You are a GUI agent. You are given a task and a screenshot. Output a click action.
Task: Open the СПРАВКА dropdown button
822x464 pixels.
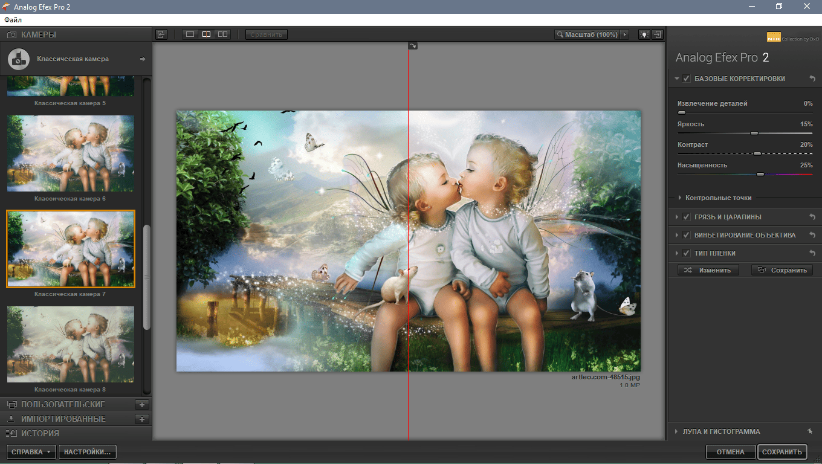click(x=31, y=452)
